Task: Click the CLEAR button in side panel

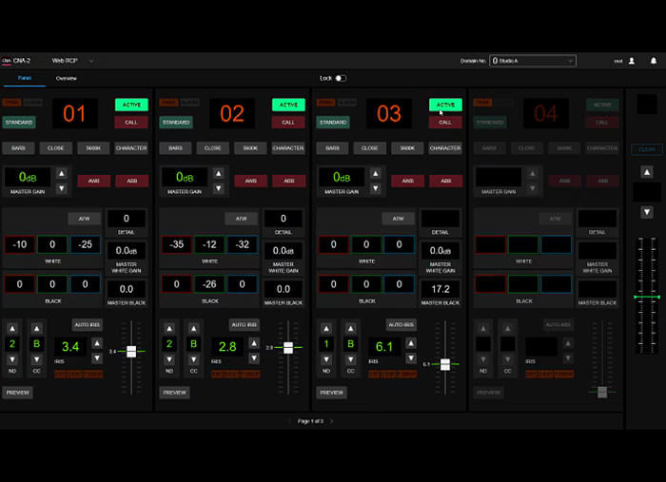Action: click(x=647, y=149)
